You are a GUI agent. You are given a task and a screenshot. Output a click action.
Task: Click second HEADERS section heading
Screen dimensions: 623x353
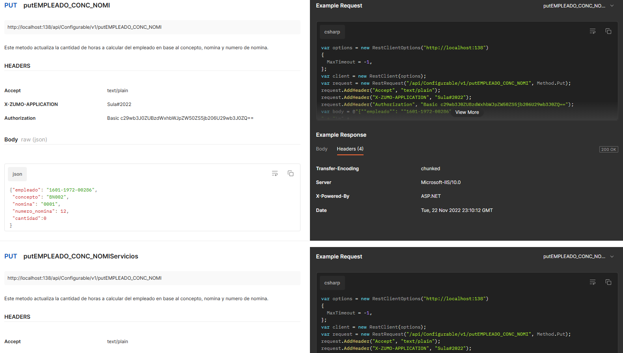pyautogui.click(x=17, y=317)
